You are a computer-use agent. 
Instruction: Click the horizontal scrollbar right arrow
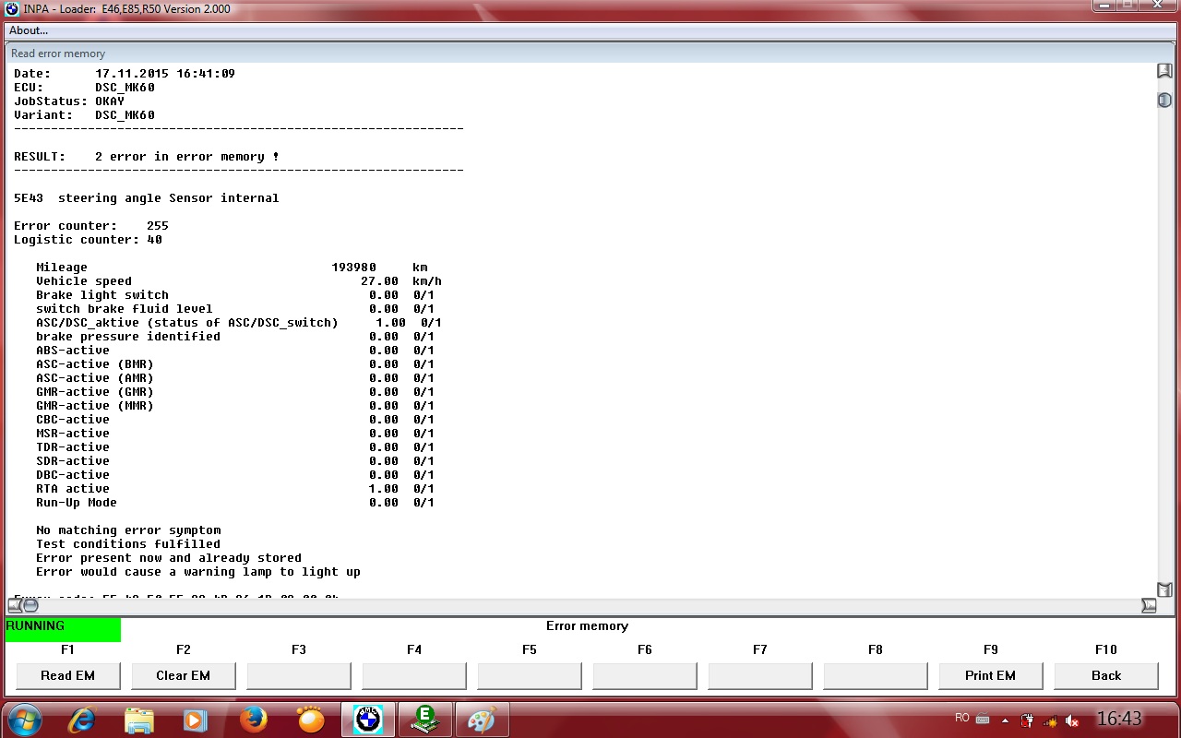[x=1148, y=605]
